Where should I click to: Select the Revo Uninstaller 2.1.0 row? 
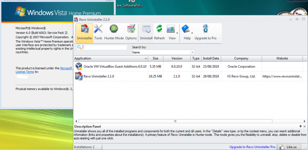99,76
